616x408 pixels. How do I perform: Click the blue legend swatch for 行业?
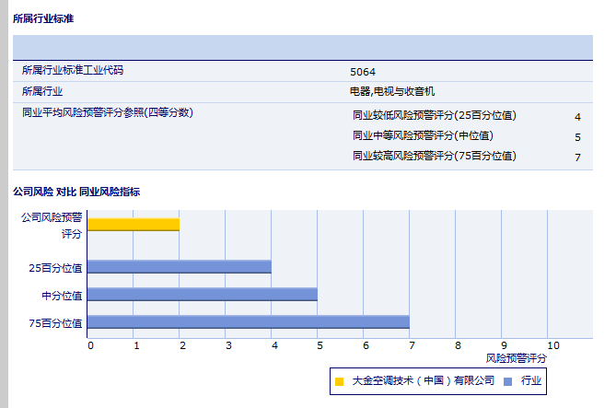point(507,381)
